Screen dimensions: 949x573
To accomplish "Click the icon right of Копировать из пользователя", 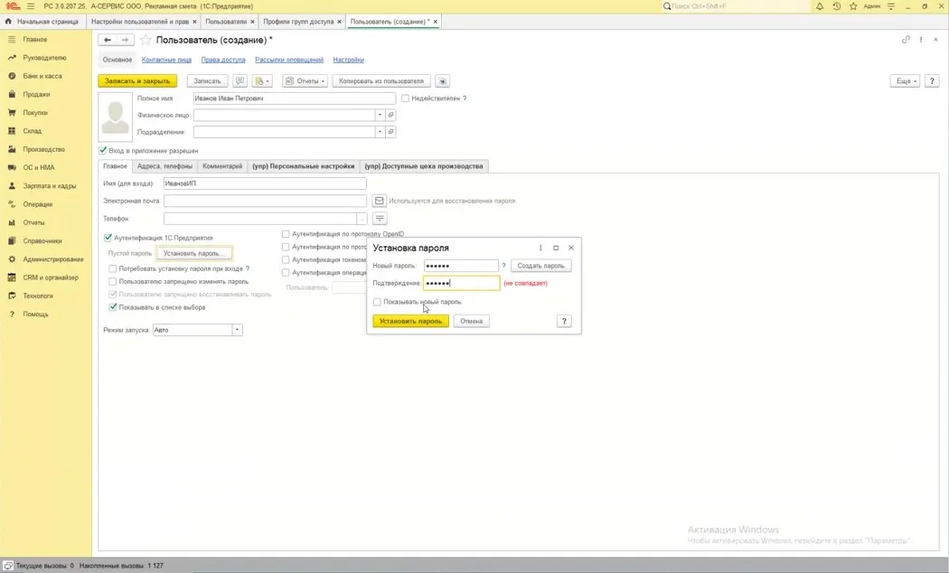I will 443,81.
